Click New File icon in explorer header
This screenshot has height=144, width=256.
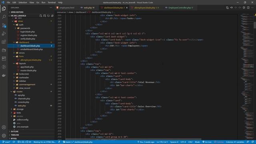click(x=41, y=16)
